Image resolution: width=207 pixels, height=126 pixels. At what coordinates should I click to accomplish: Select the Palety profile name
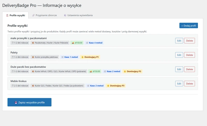(x=14, y=53)
